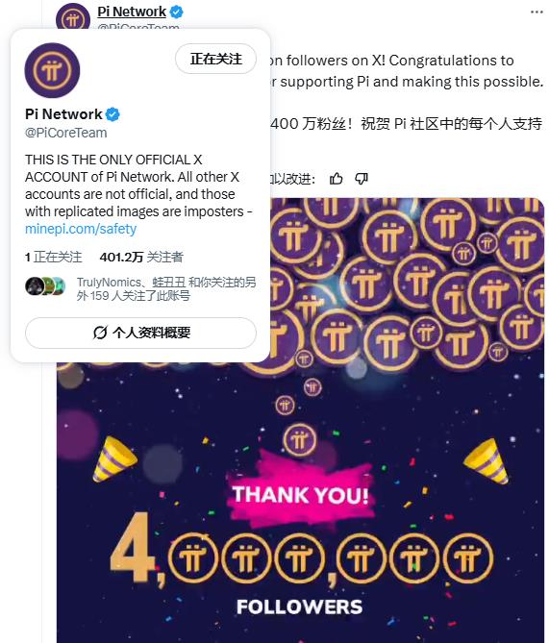Open the 4,000,000 followers celebration image
The height and width of the screenshot is (643, 549).
click(300, 420)
